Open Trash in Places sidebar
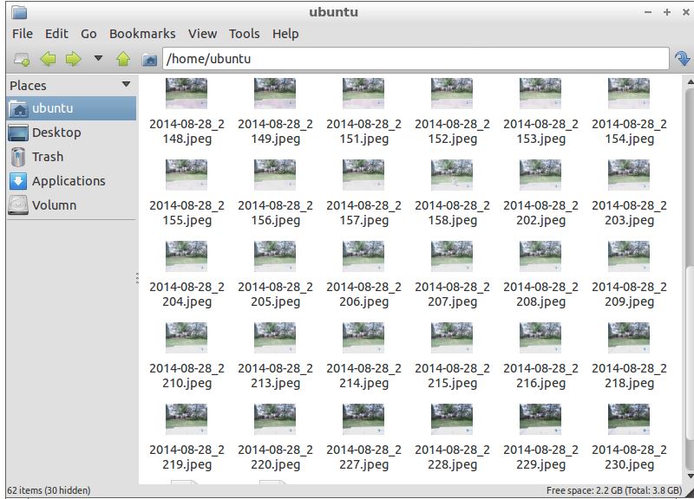Screen dimensions: 694x499 click(x=71, y=157)
